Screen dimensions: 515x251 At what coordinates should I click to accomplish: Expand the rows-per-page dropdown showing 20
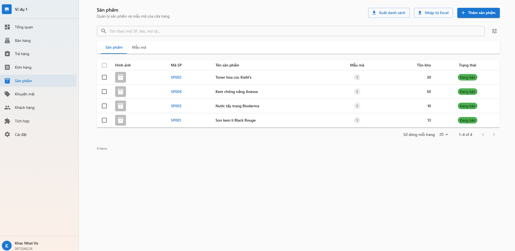tap(443, 135)
